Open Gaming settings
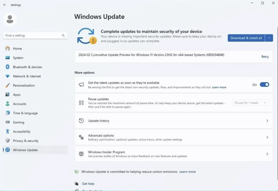 point(35,122)
